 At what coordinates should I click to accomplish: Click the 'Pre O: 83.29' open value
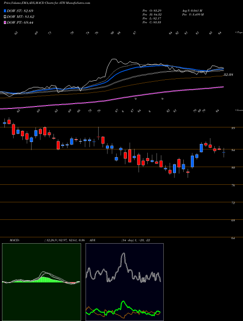point(152,11)
